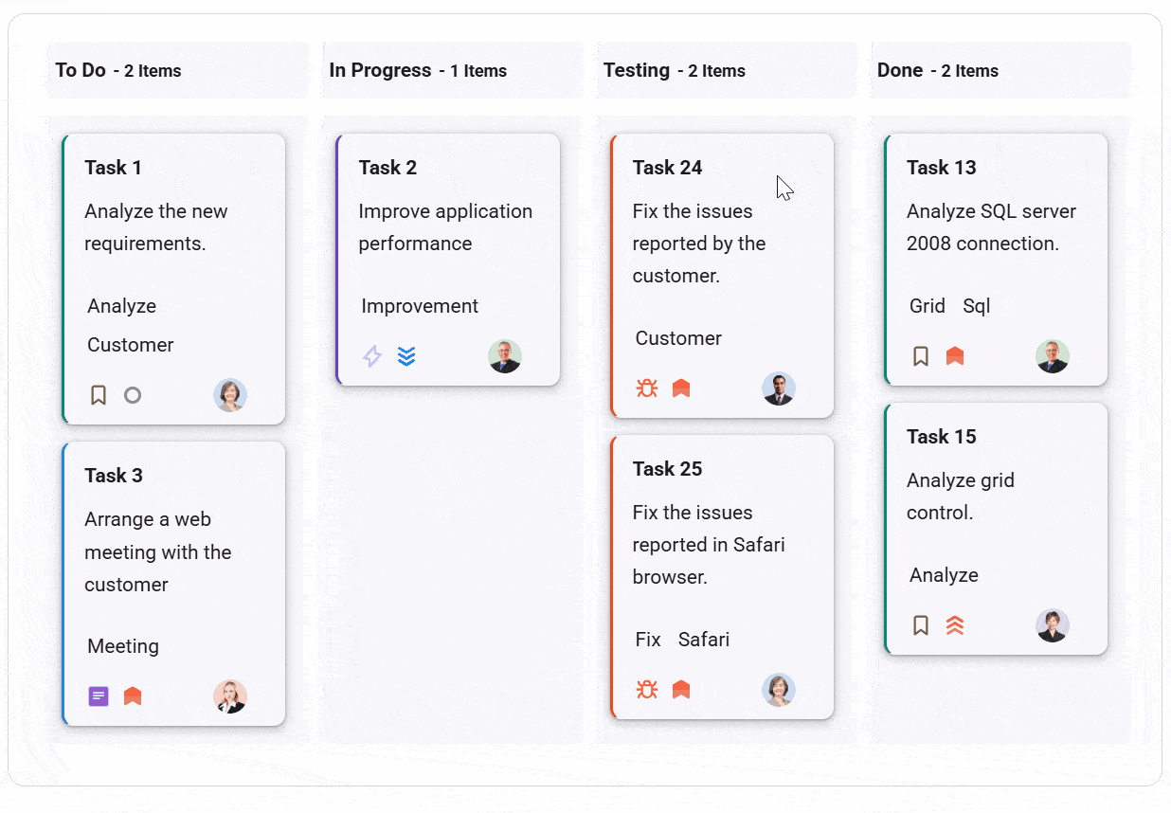Image resolution: width=1171 pixels, height=813 pixels.
Task: Click the bookmark icon on Task 13
Action: 921,355
